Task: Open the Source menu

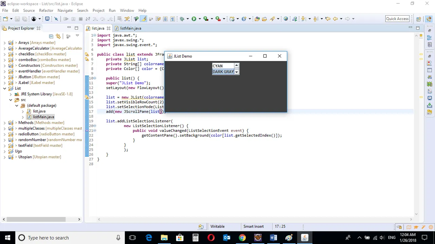Action: [x=29, y=11]
